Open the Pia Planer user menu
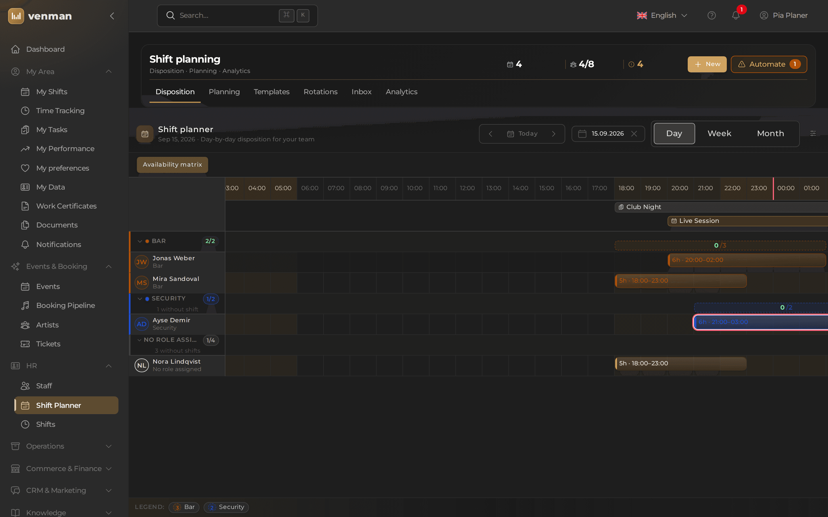Screen dimensions: 828x517 point(783,16)
